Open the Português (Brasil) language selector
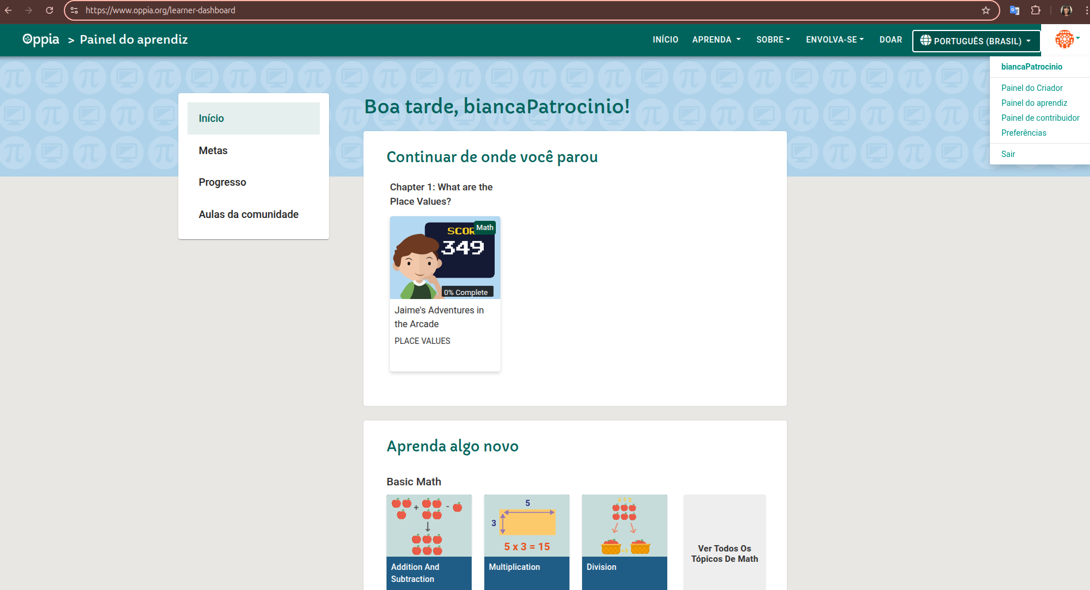The width and height of the screenshot is (1090, 590). [976, 41]
